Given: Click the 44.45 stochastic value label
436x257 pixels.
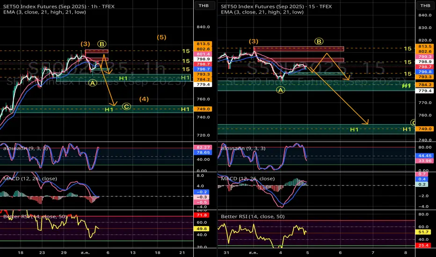Looking at the screenshot, I should point(424,156).
